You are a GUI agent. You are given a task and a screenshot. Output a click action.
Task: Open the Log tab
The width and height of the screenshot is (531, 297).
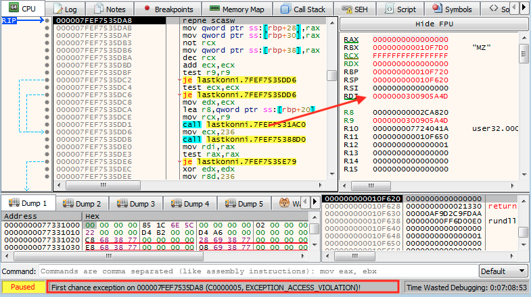(66, 9)
